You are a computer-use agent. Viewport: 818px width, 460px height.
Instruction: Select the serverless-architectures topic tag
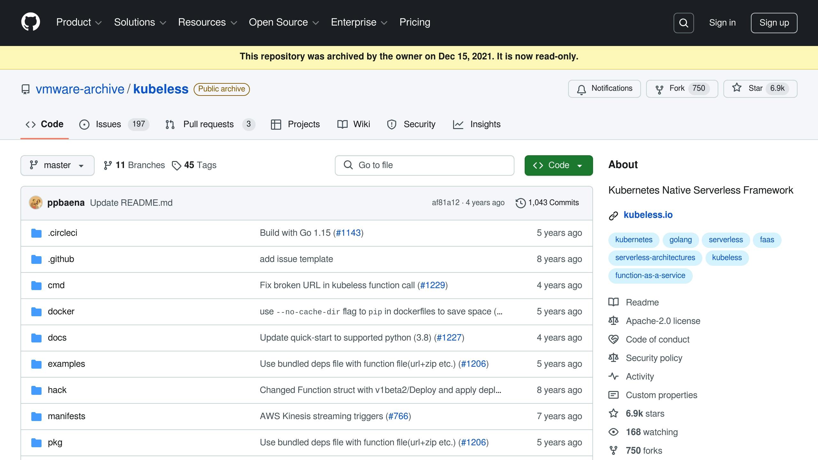(655, 258)
